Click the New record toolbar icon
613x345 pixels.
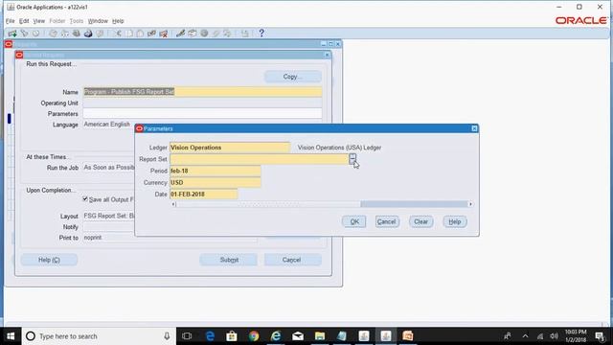click(12, 34)
